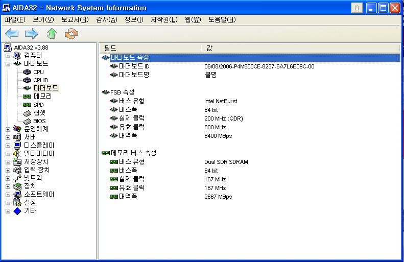Viewport: 404px width, 262px height.
Task: Expand the 디스플레이 tree node
Action: [x=8, y=146]
